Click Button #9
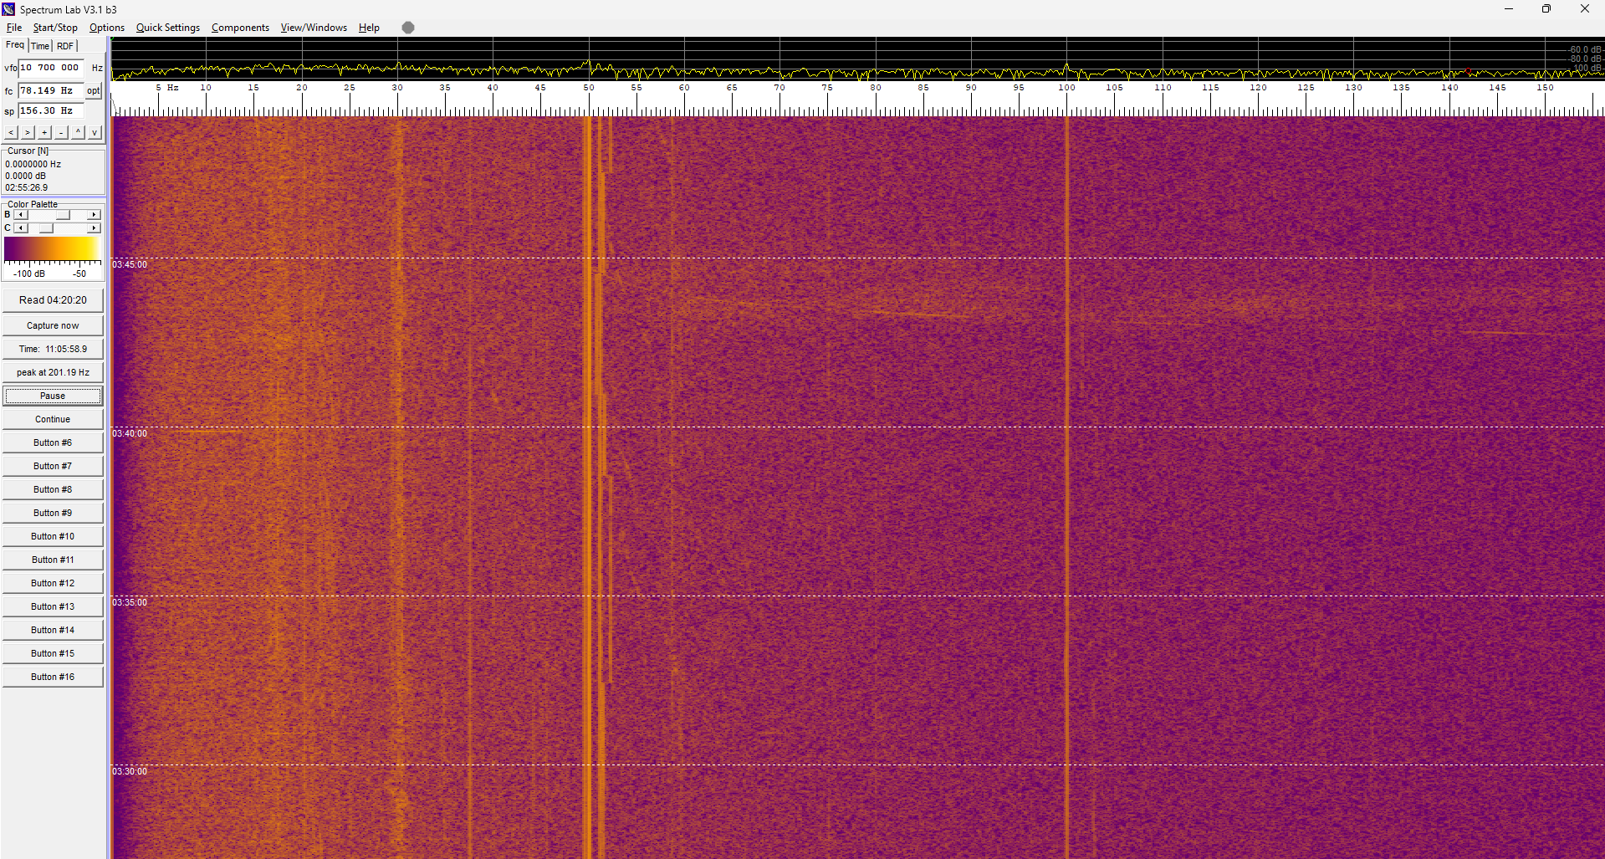Image resolution: width=1605 pixels, height=859 pixels. coord(53,513)
